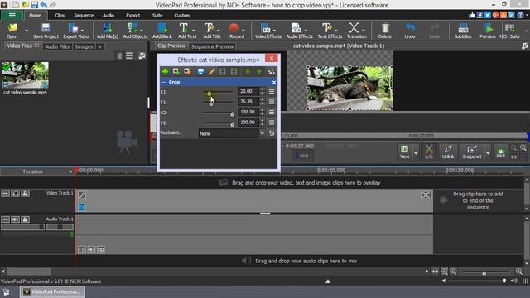530x298 pixels.
Task: Click the reset arrow beside Restraint
Action: click(272, 133)
